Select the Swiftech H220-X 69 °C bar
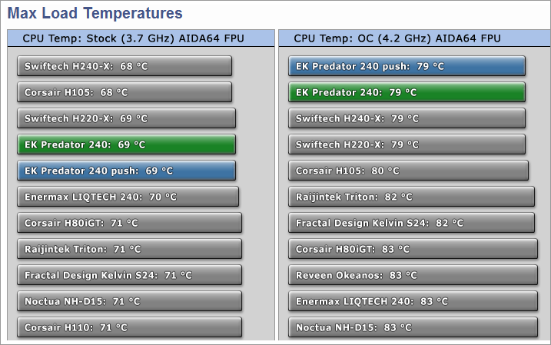Viewport: 551px width, 345px height. click(126, 118)
